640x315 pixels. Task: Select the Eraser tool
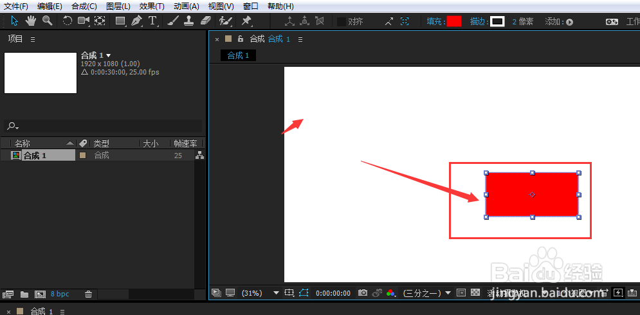[x=207, y=21]
